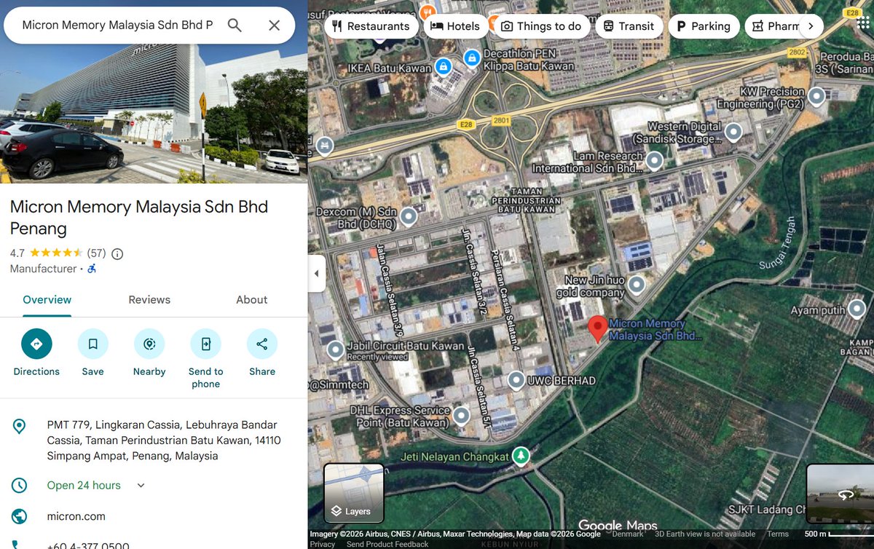Click the wheelchair accessibility icon

point(92,269)
